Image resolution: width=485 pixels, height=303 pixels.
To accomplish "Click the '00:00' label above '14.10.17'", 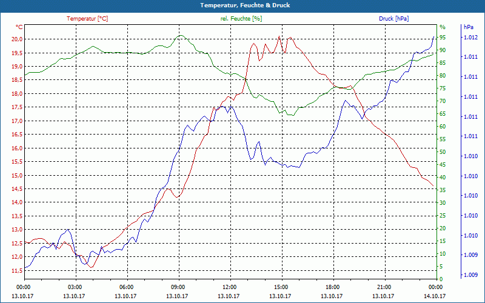I will (436, 287).
